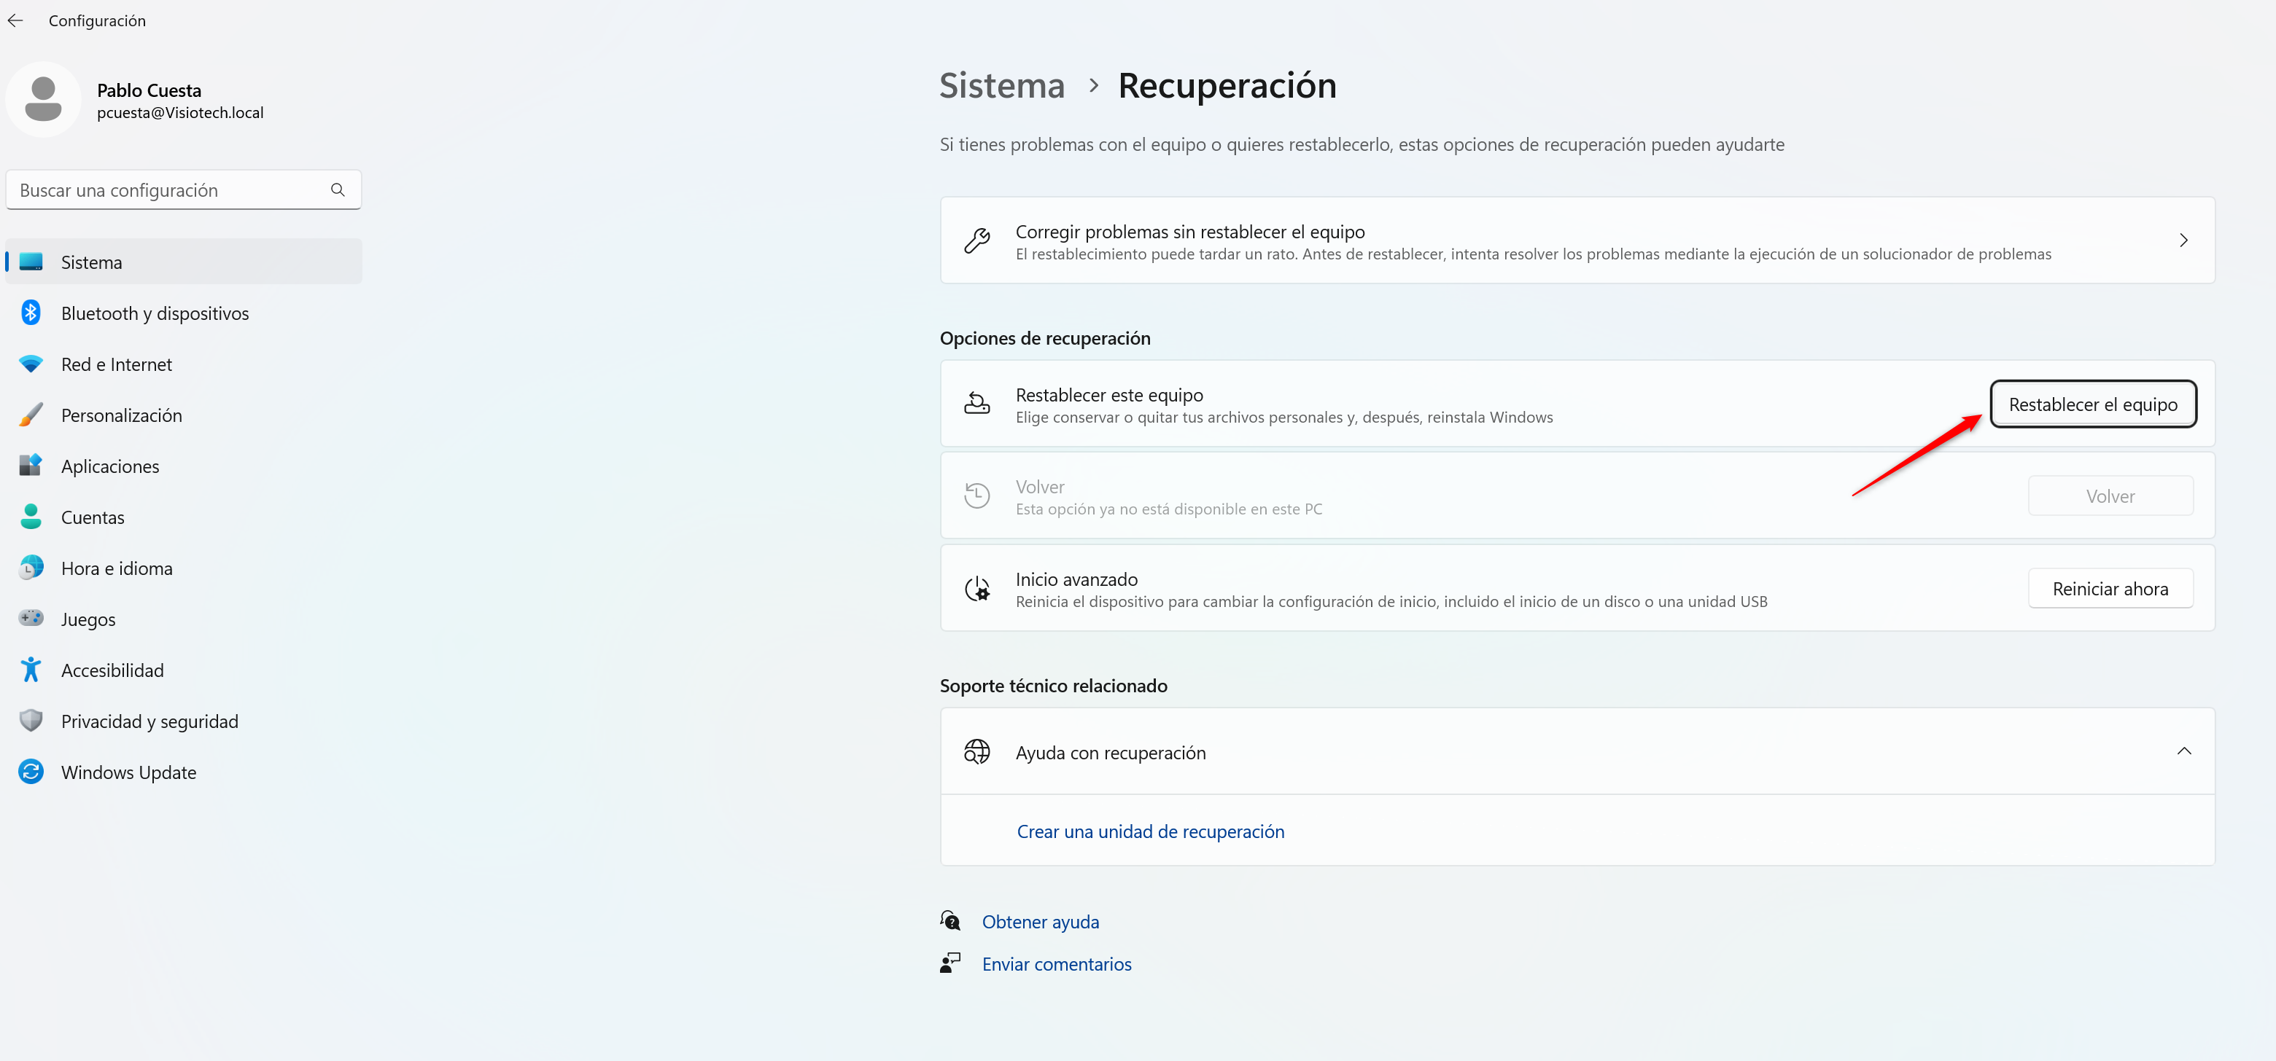Click the Obtener ayuda headset icon

949,920
